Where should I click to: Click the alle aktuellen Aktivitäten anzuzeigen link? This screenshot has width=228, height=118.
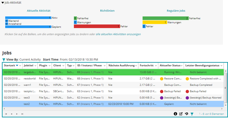[118, 34]
